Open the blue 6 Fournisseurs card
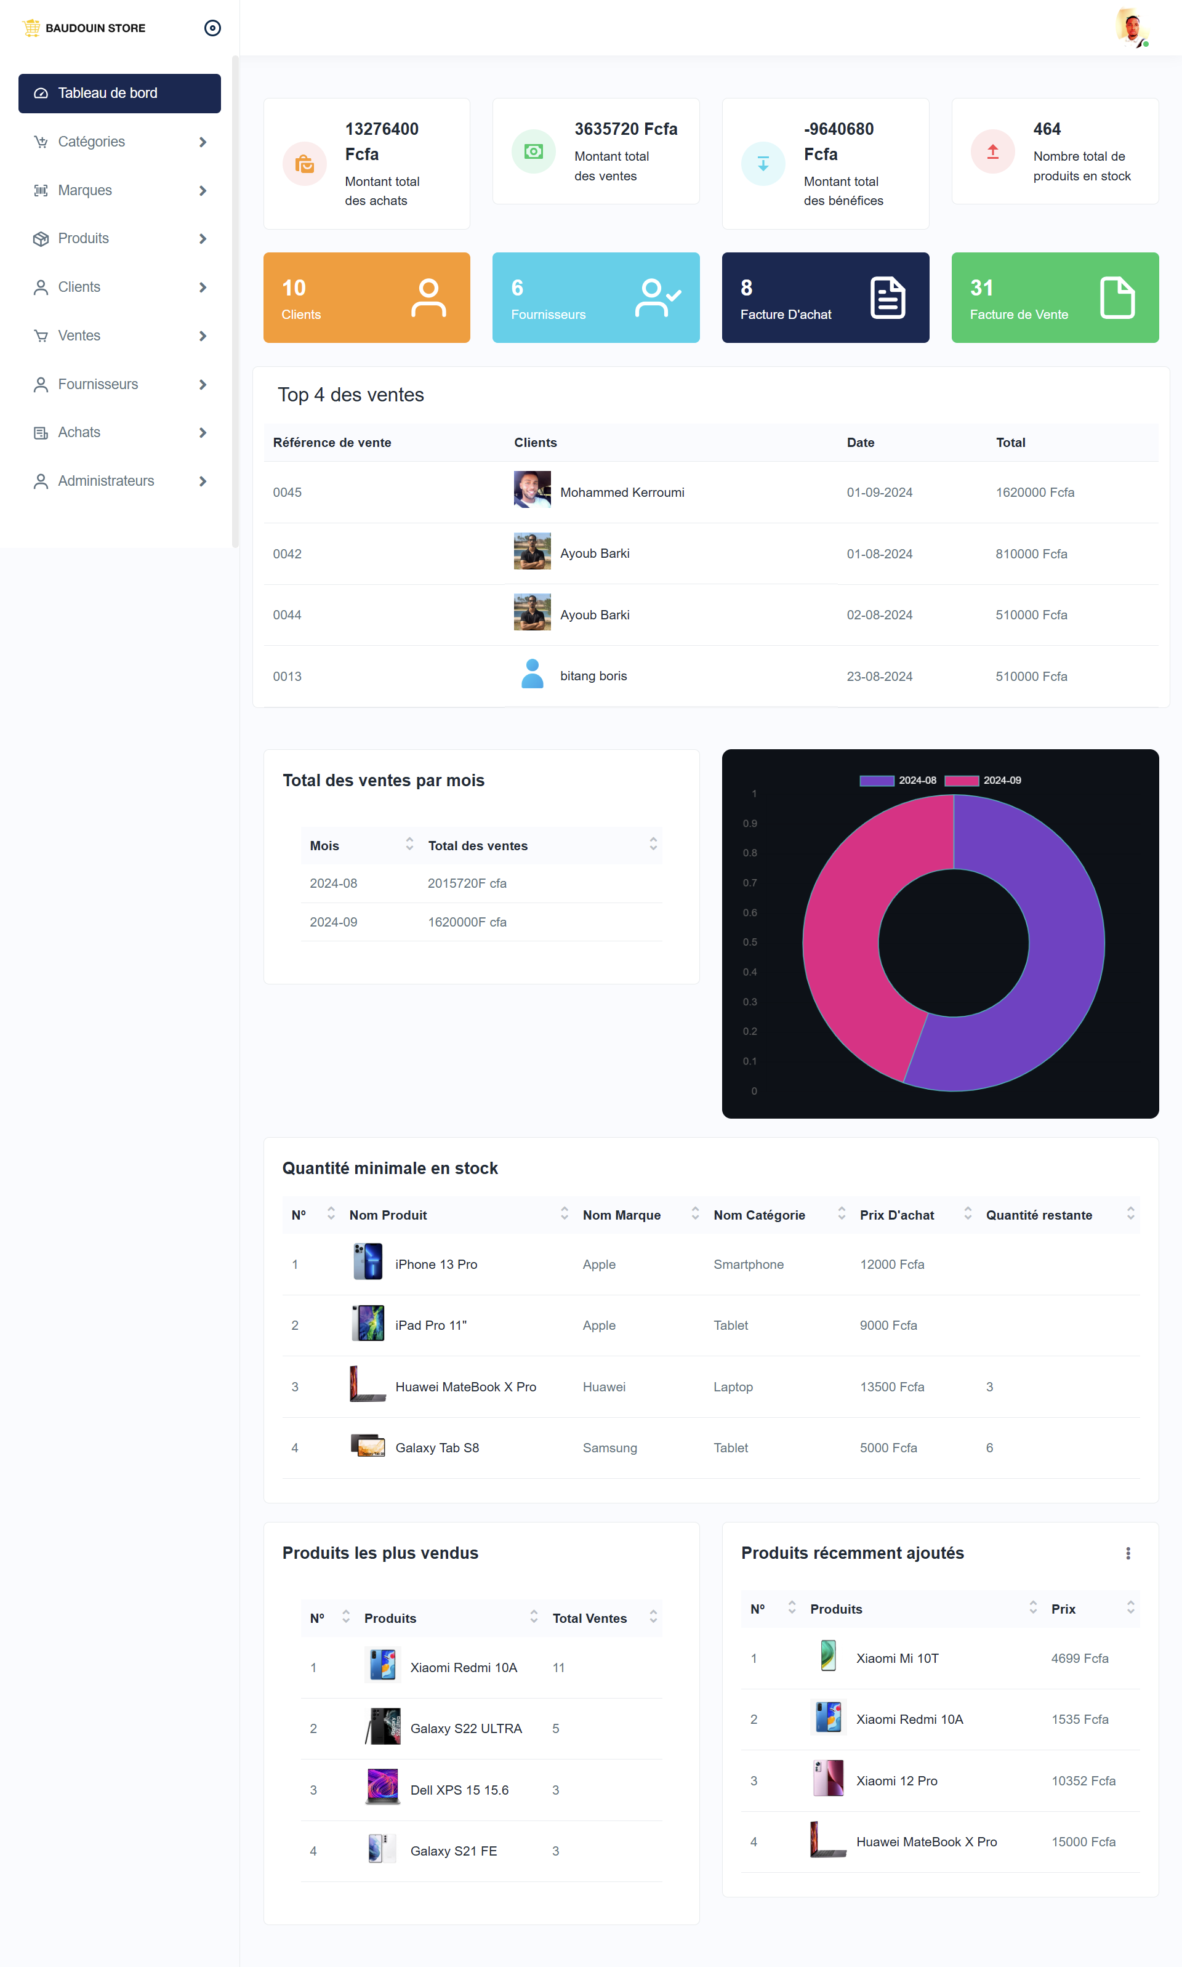Viewport: 1182px width, 1967px height. coord(596,298)
